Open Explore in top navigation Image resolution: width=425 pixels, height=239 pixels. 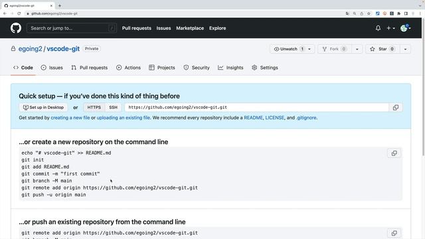(217, 28)
